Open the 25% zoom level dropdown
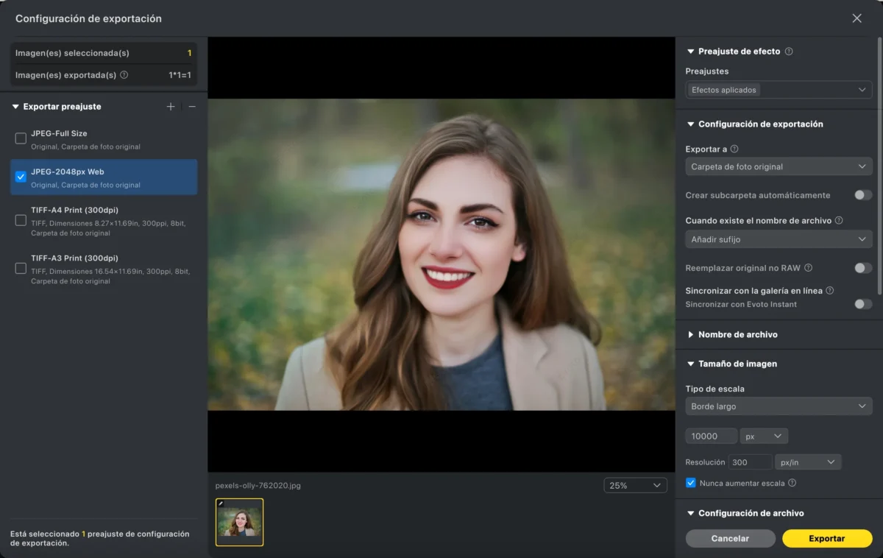Image resolution: width=883 pixels, height=558 pixels. click(635, 486)
